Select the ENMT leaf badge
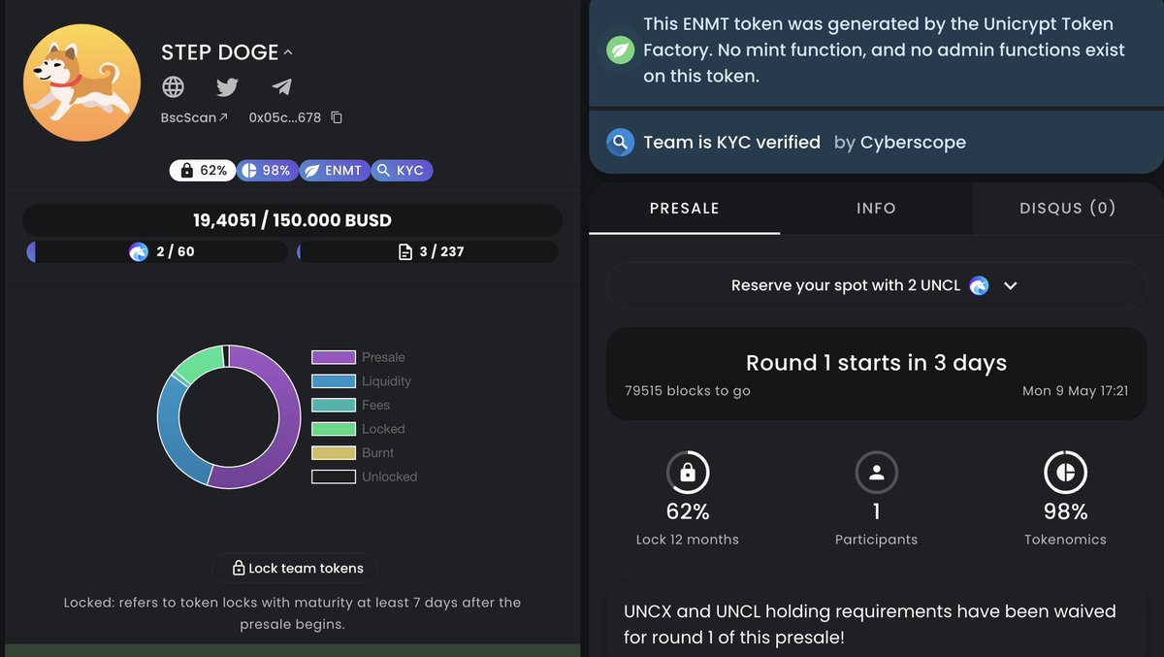The width and height of the screenshot is (1164, 657). point(334,170)
